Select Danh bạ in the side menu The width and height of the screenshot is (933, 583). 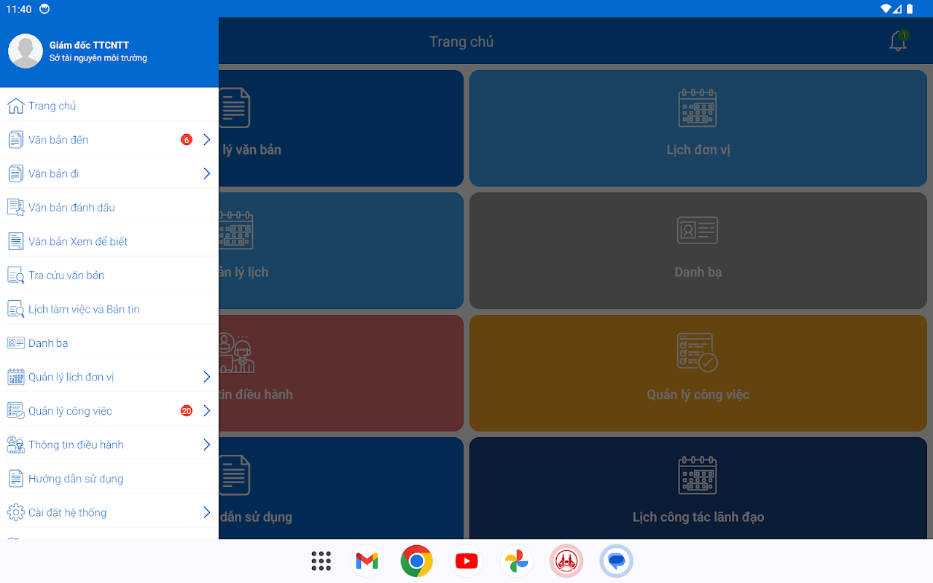tap(109, 343)
